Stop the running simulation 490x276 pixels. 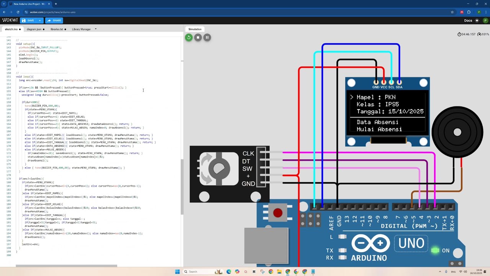click(198, 37)
